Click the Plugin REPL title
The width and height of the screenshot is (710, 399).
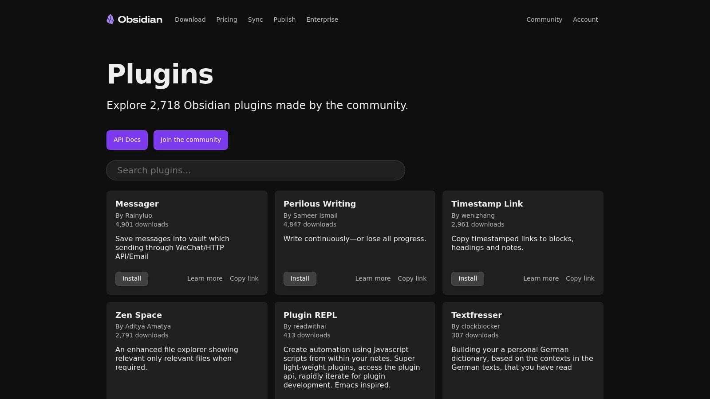[310, 315]
